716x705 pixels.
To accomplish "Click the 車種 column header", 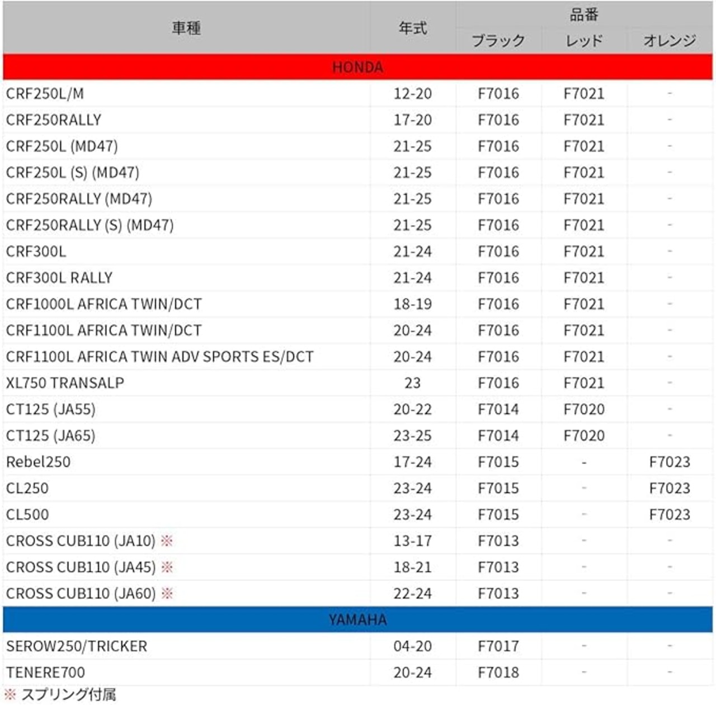I will pyautogui.click(x=186, y=28).
